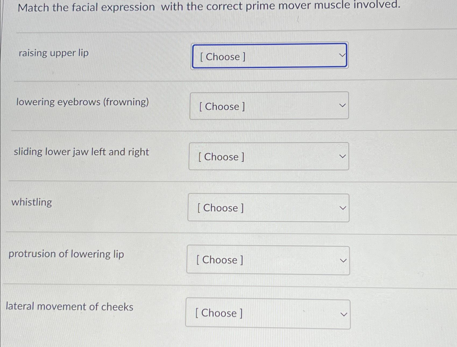Click the [Choose] text in the last dropdown
This screenshot has height=347, width=457.
pos(219,313)
